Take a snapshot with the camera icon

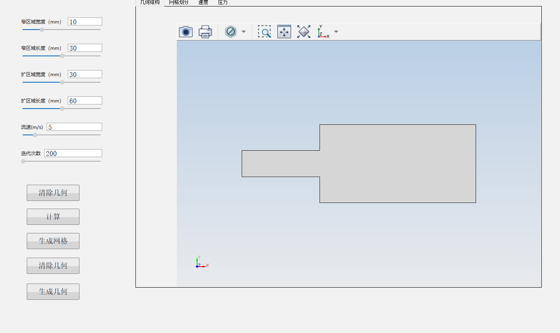(x=186, y=32)
